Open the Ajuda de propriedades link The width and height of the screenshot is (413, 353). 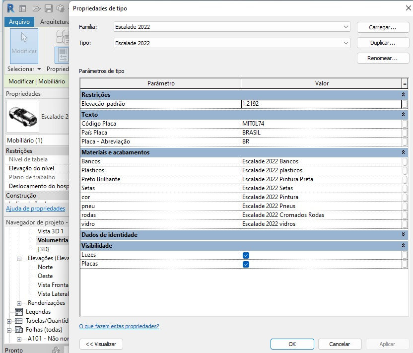(36, 209)
